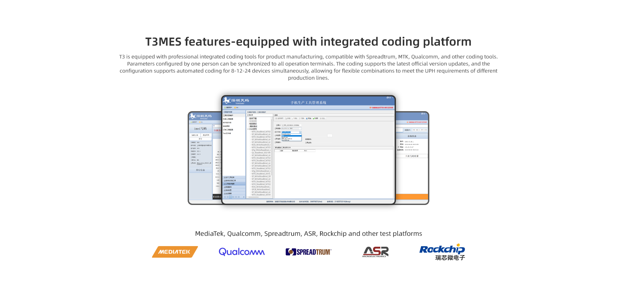617x284 pixels.
Task: Click the orange bar in right window
Action: coord(412,197)
